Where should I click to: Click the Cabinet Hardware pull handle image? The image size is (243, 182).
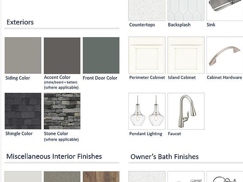click(225, 55)
